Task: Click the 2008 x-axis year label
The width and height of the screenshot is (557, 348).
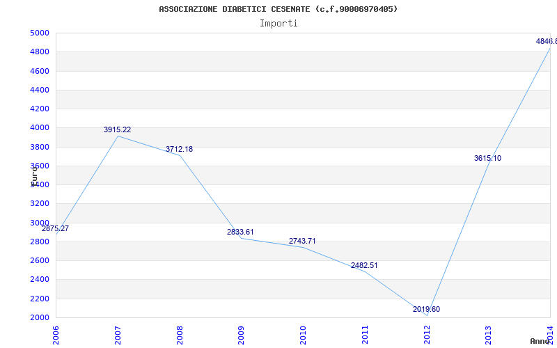Action: tap(180, 336)
